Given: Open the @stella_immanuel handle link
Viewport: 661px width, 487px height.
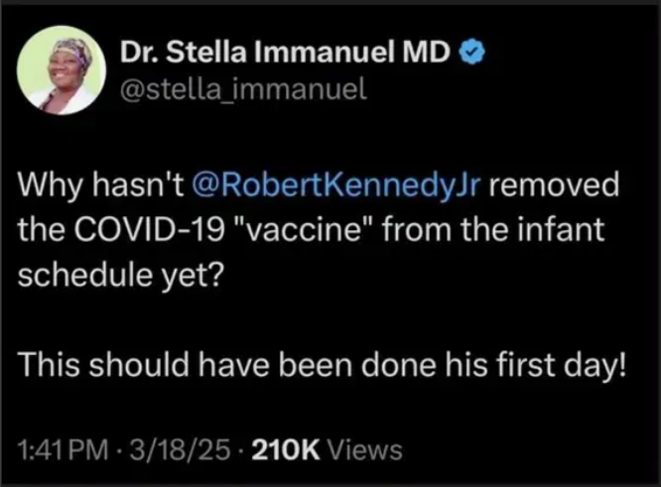Looking at the screenshot, I should (243, 91).
